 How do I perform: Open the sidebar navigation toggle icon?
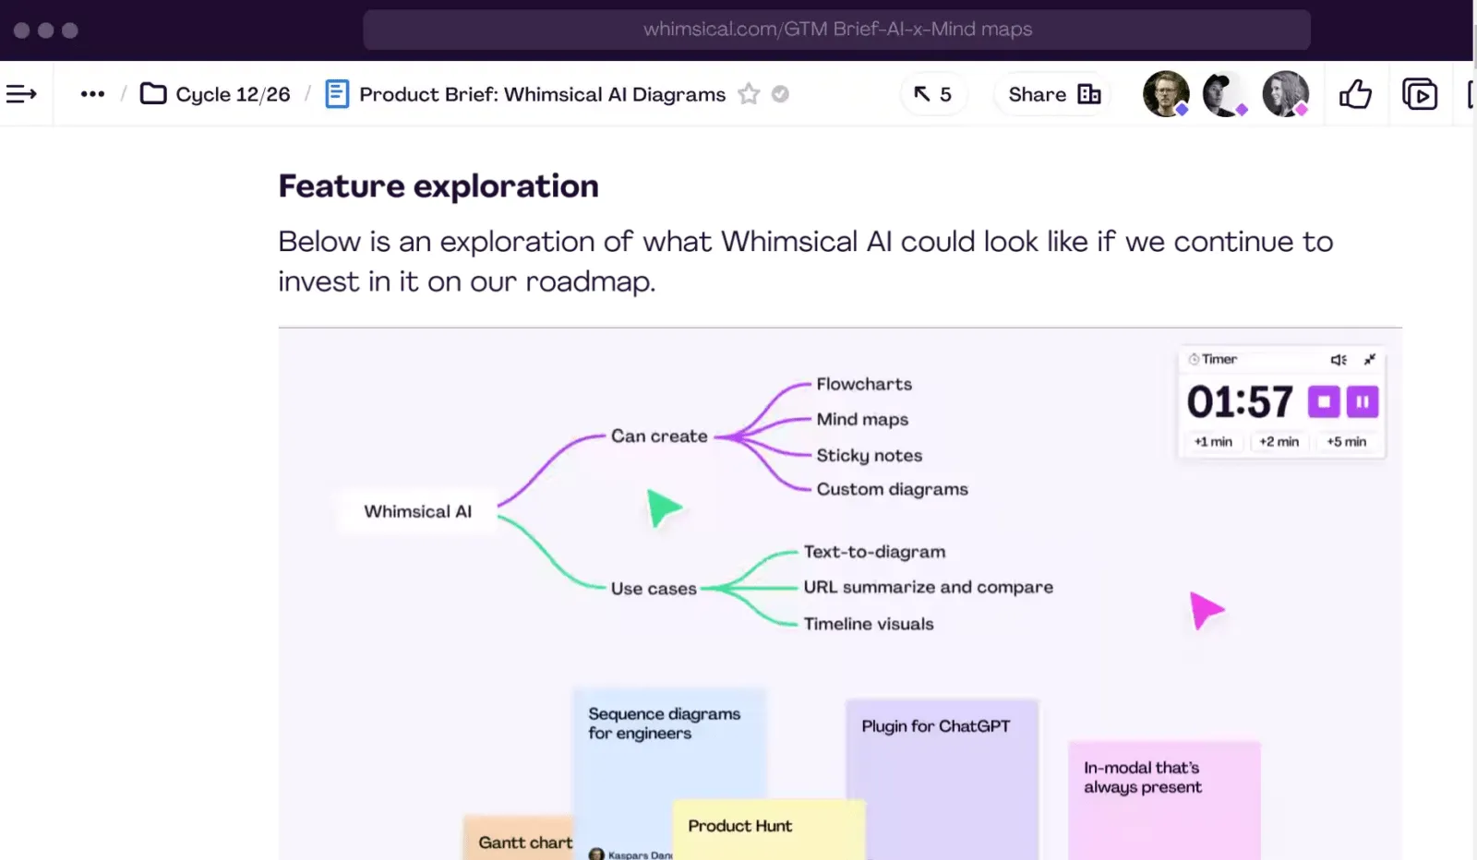(x=21, y=94)
